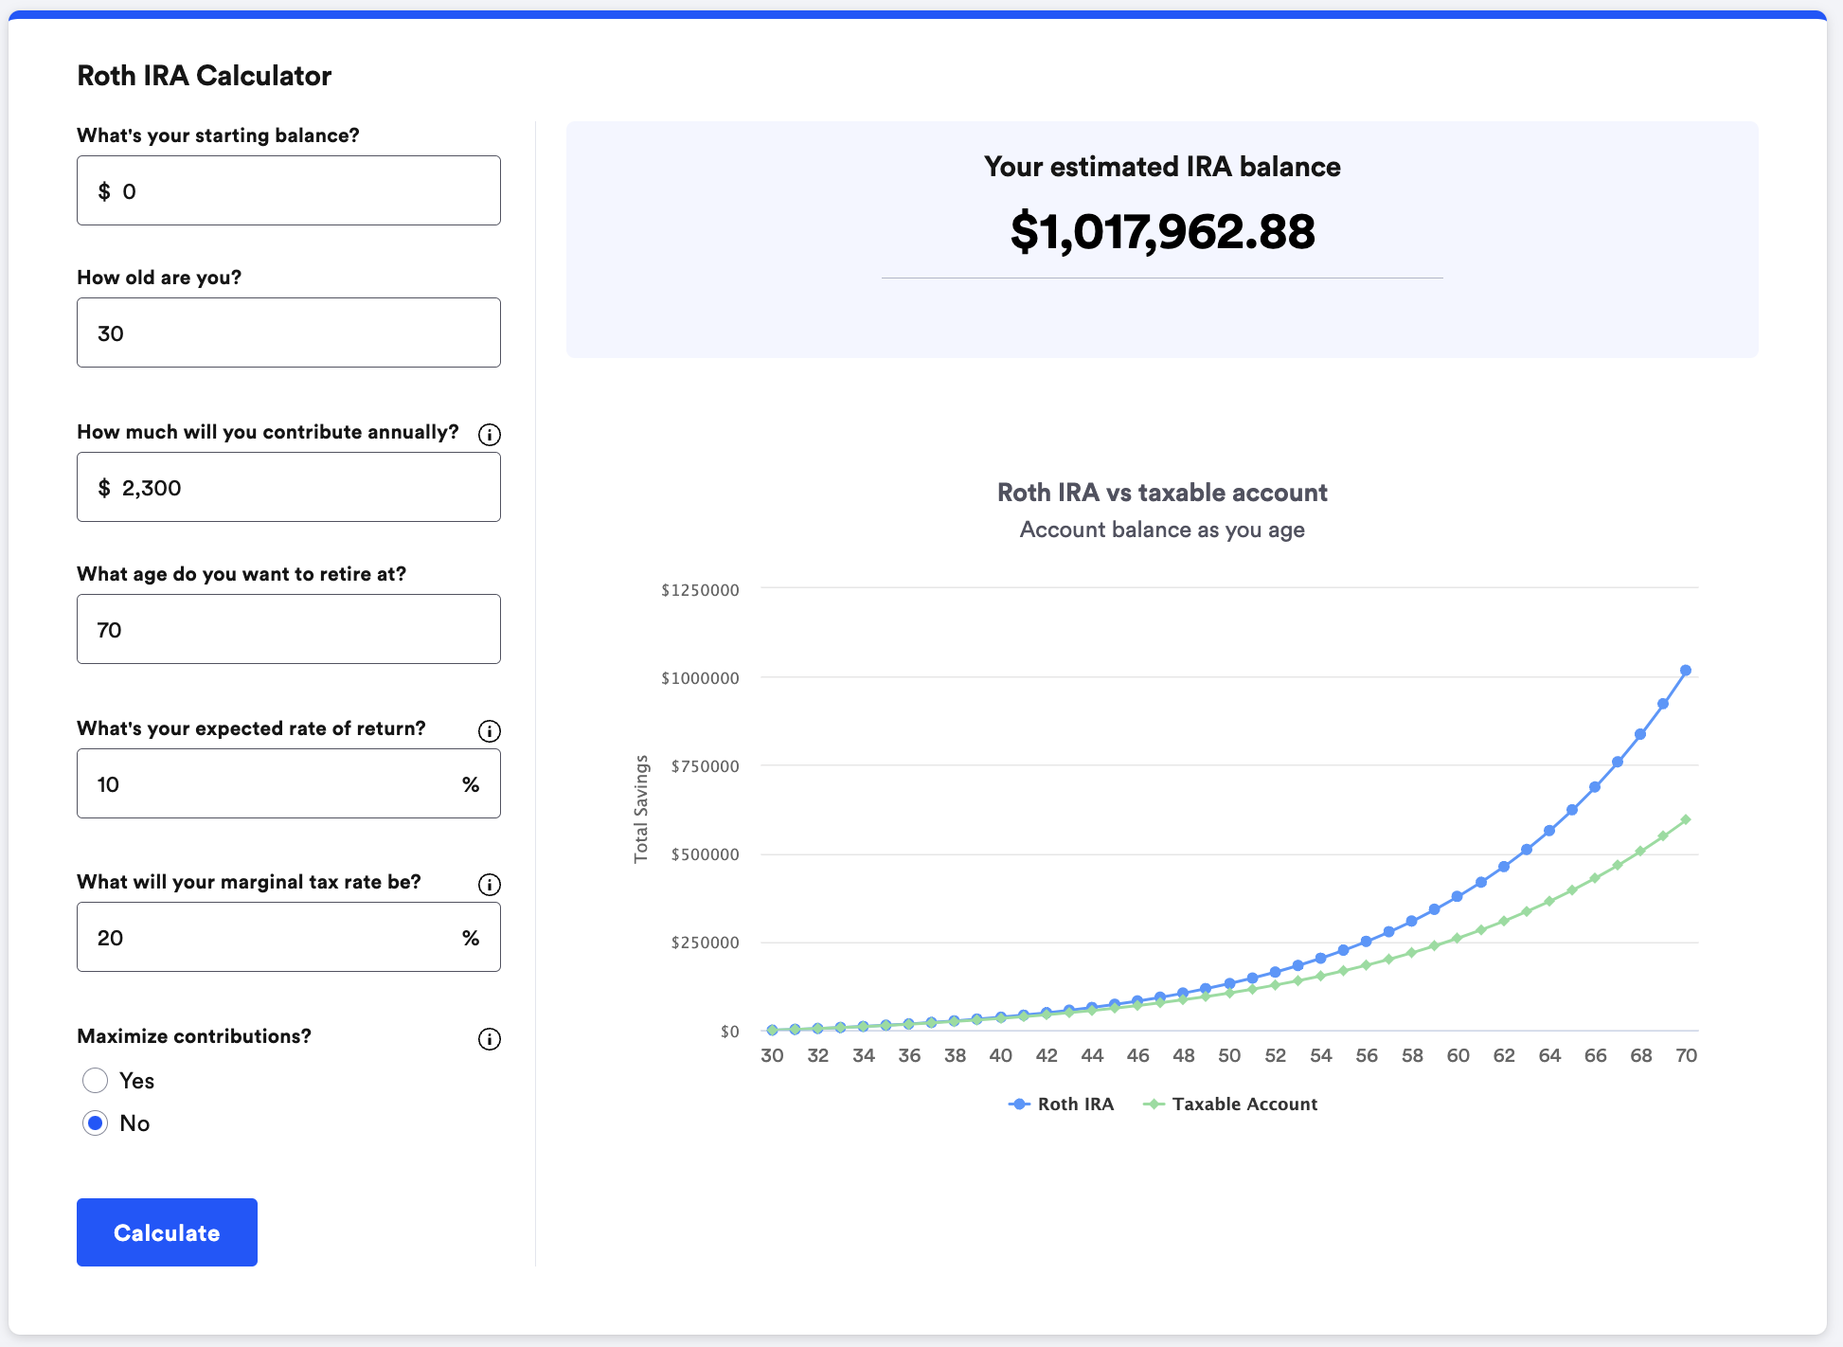Select No for Maximize contributions
Image resolution: width=1843 pixels, height=1347 pixels.
pos(96,1123)
